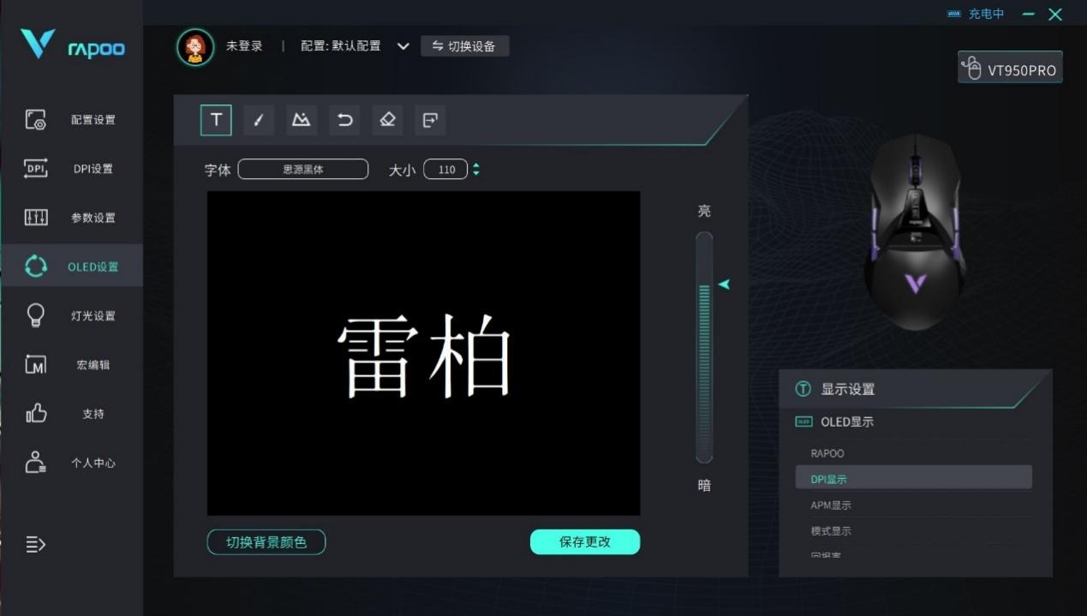This screenshot has width=1087, height=616.
Task: Click the 切换设备 button
Action: point(465,46)
